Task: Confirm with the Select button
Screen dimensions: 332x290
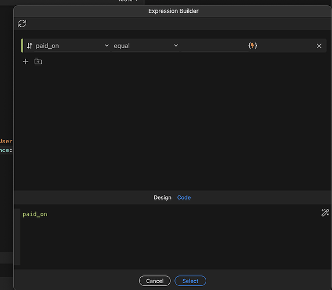Action: point(190,281)
